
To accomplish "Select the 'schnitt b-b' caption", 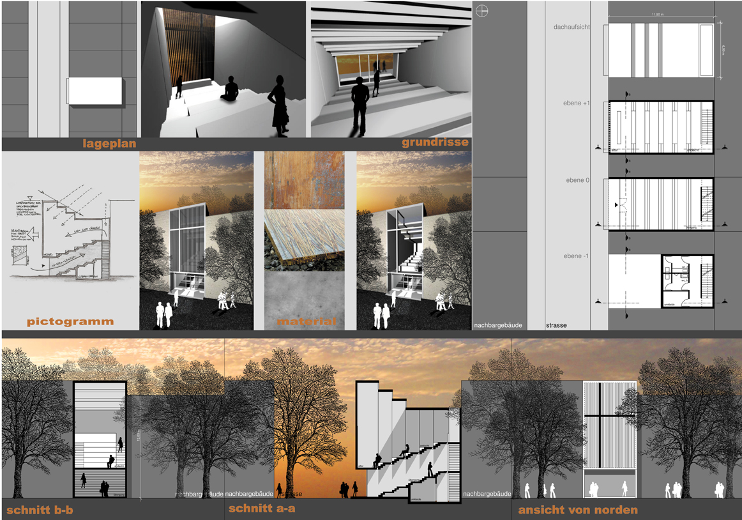I will pyautogui.click(x=38, y=510).
